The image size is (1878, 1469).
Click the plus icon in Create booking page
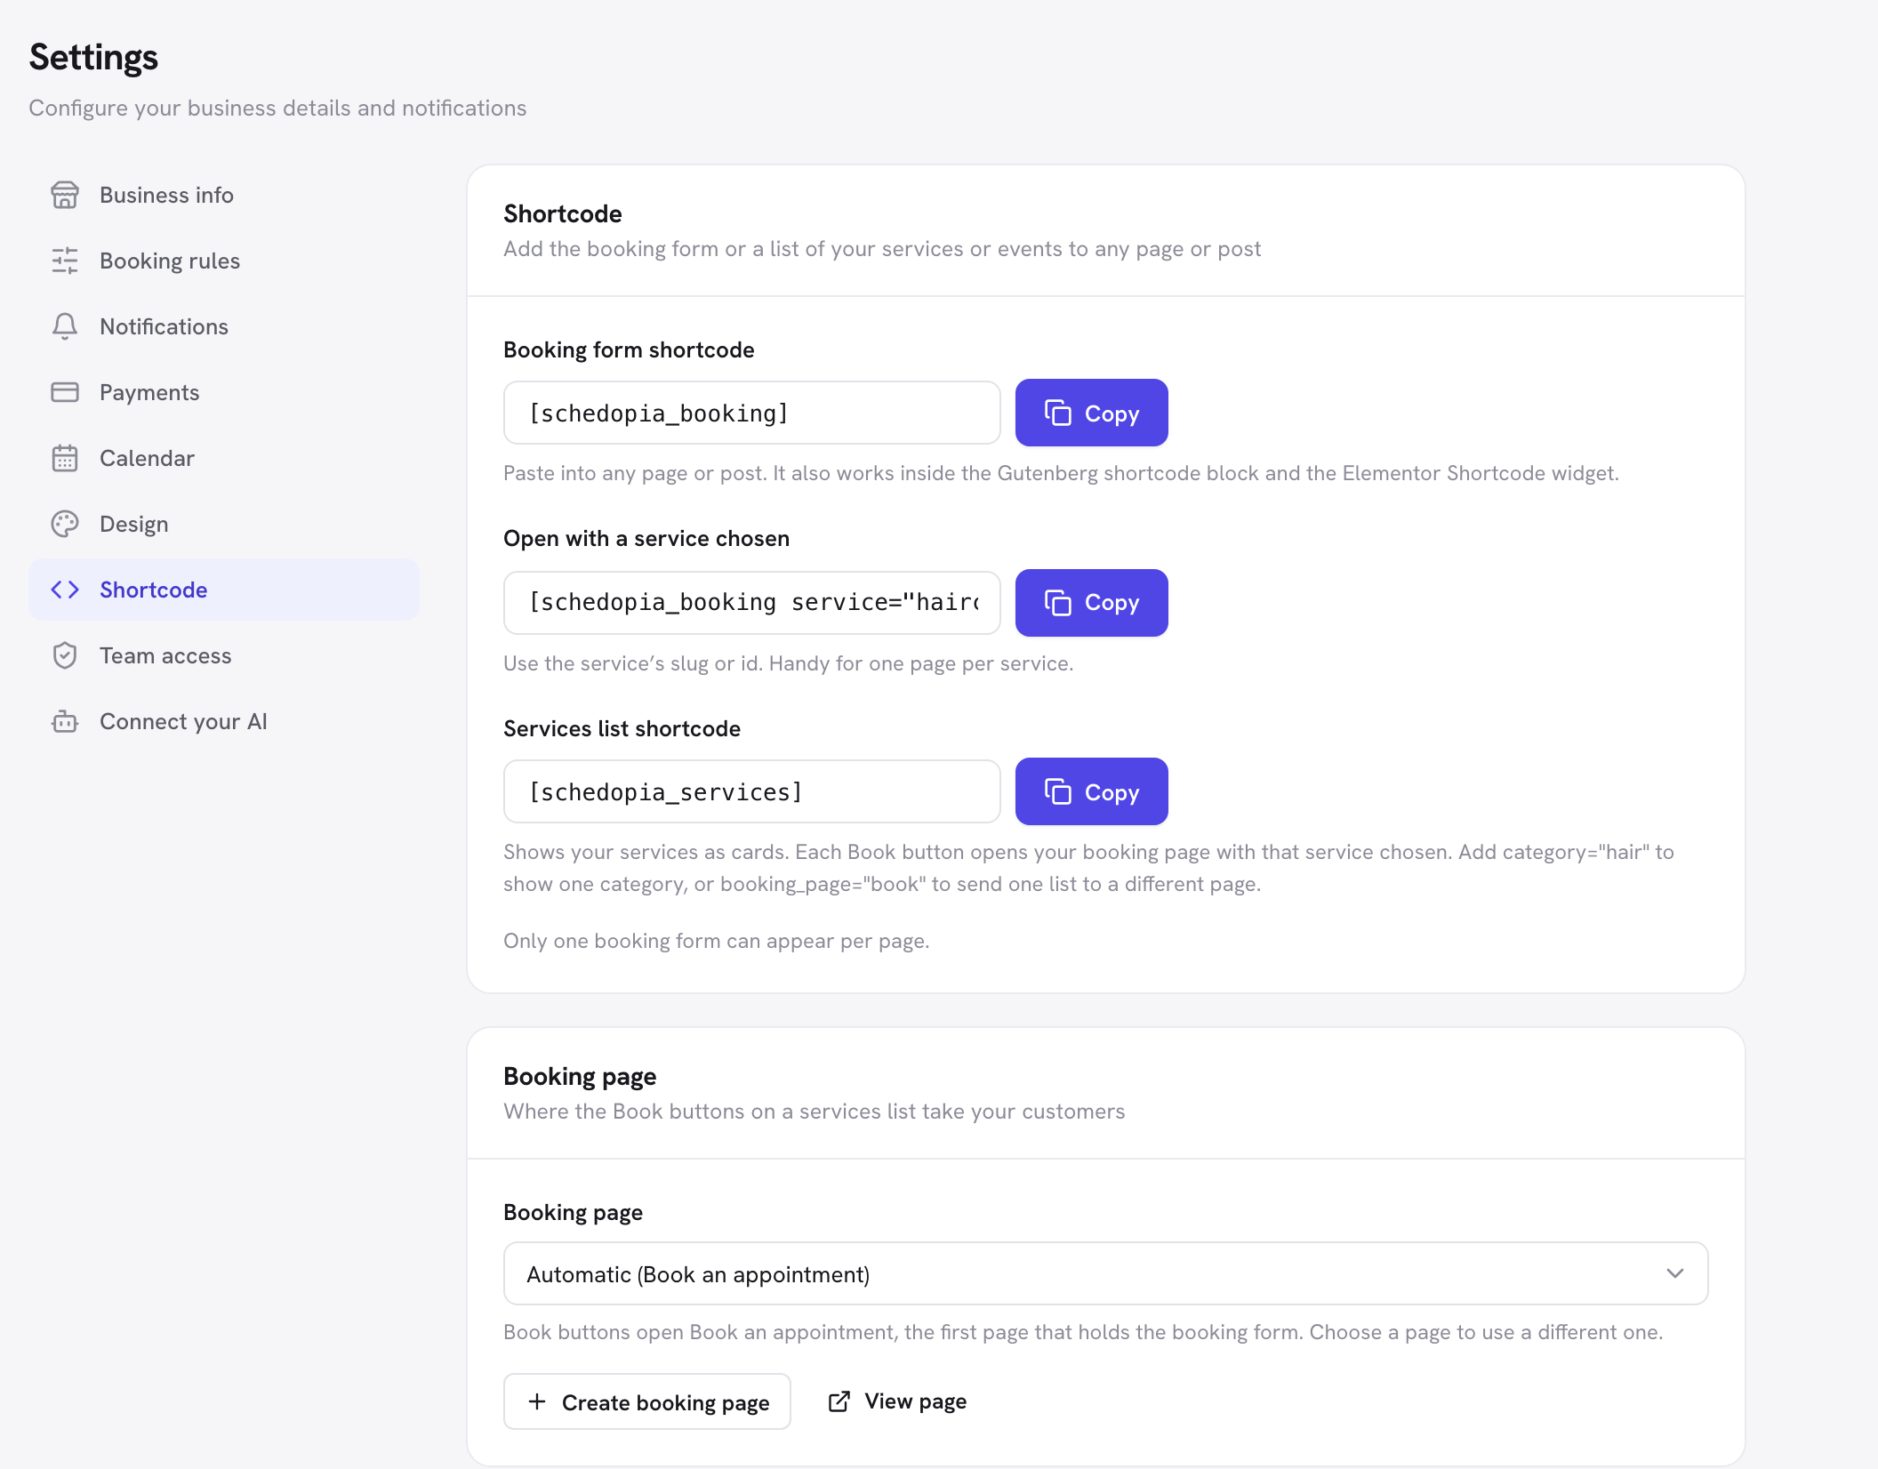point(537,1401)
